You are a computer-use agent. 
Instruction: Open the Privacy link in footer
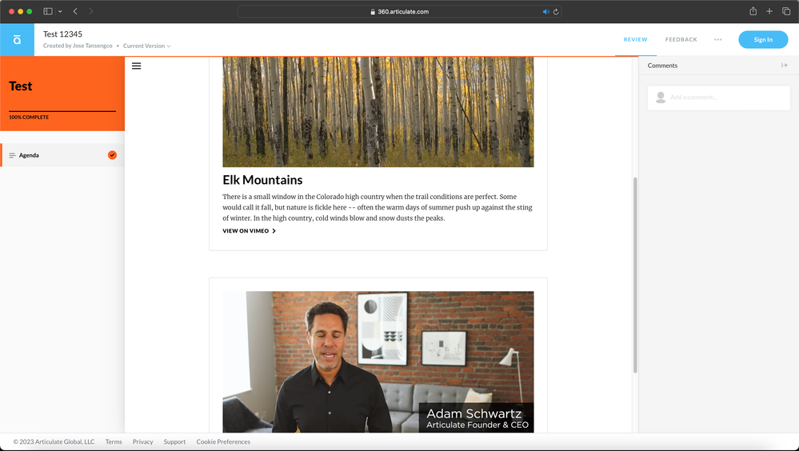142,442
